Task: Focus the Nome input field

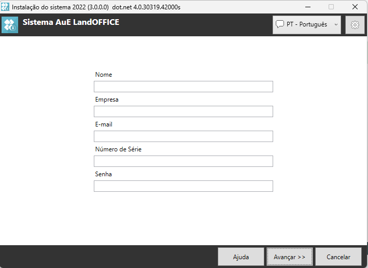Action: coord(183,87)
